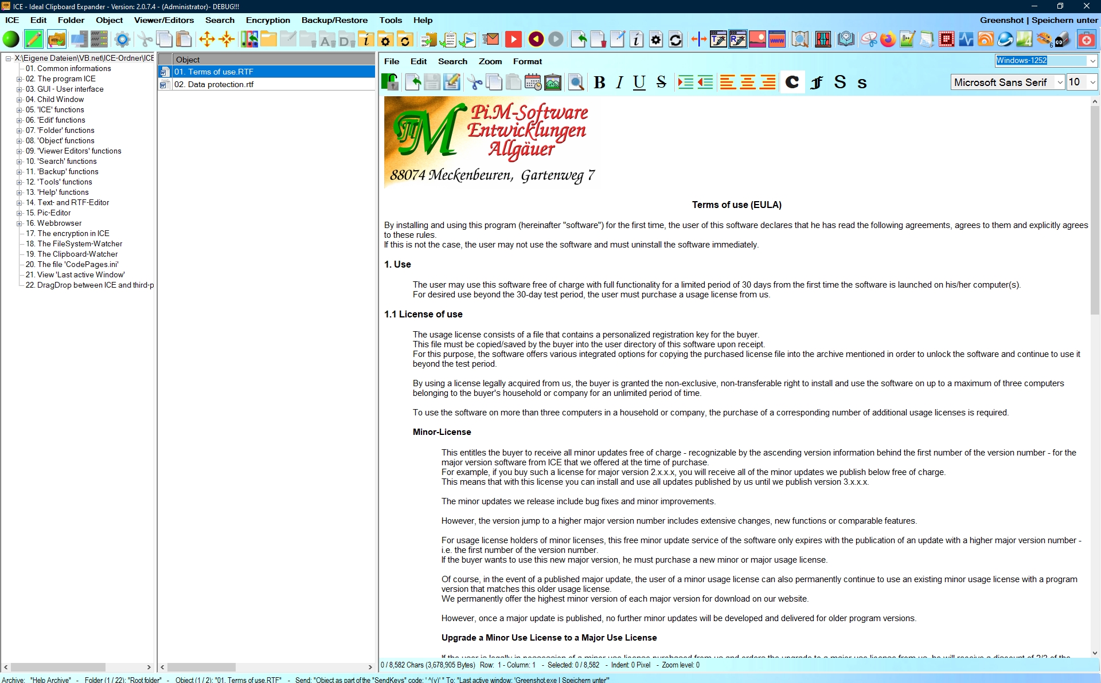Click the green padlock icon in editor
This screenshot has height=683, width=1101.
coord(390,83)
